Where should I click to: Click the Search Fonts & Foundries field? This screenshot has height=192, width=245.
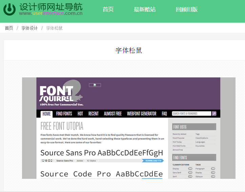(191, 114)
